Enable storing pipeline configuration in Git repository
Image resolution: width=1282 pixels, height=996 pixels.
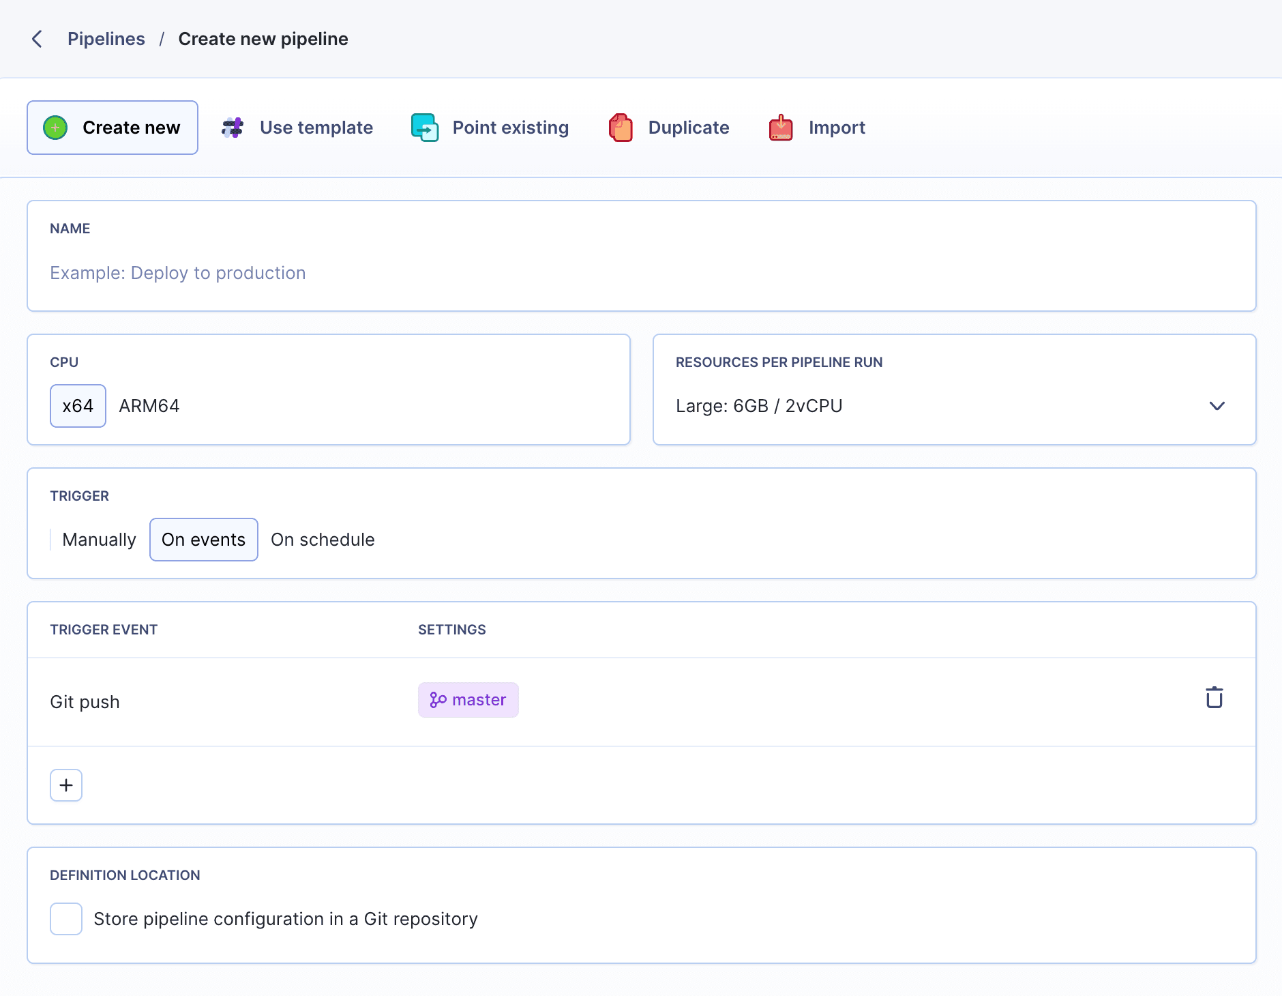[x=66, y=919]
